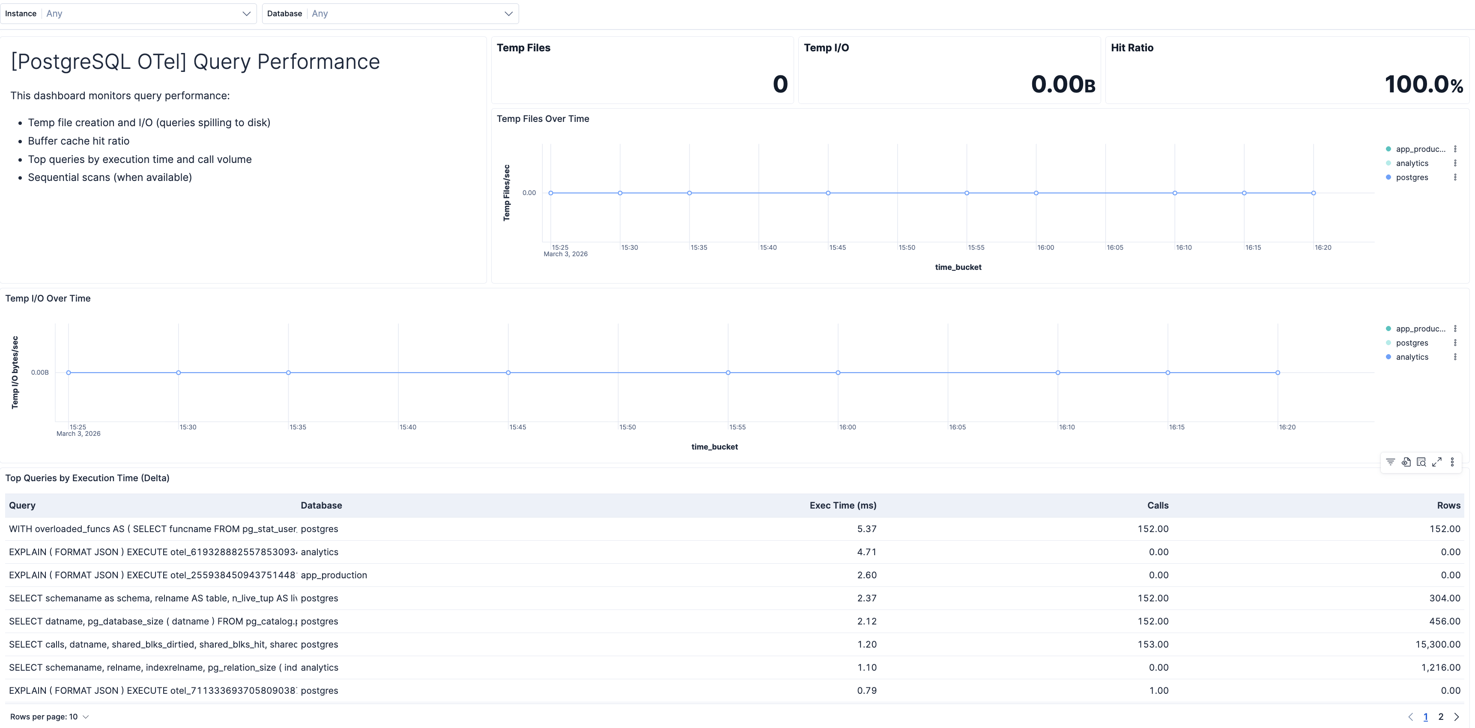Click the next page arrow below the table
The image size is (1475, 728).
click(x=1458, y=716)
